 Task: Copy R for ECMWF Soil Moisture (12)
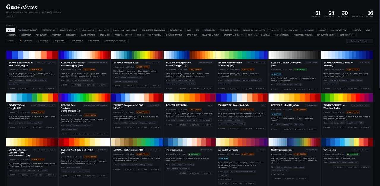click(155, 169)
